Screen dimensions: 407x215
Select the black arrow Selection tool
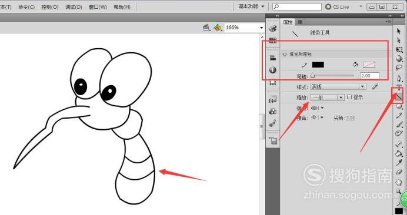click(399, 31)
